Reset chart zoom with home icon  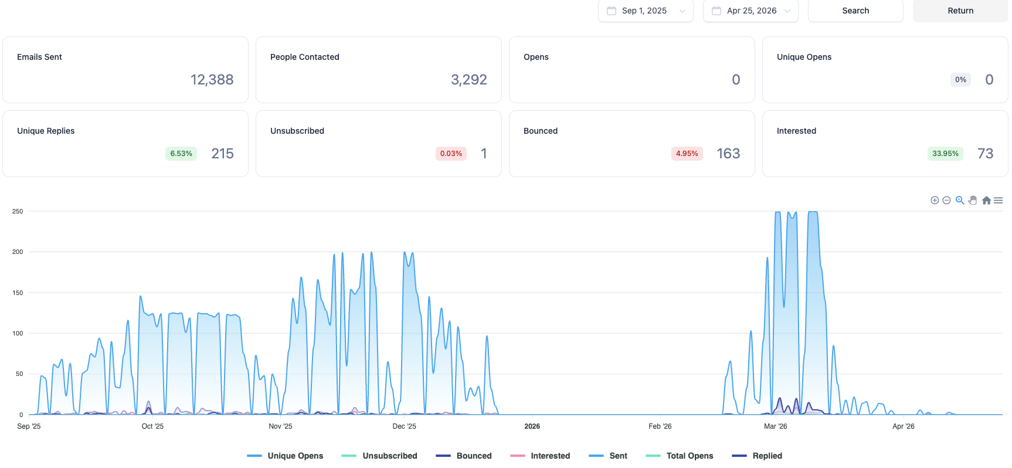[986, 201]
